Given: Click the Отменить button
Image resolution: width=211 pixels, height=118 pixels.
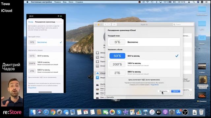Looking at the screenshot, I should tap(164, 91).
